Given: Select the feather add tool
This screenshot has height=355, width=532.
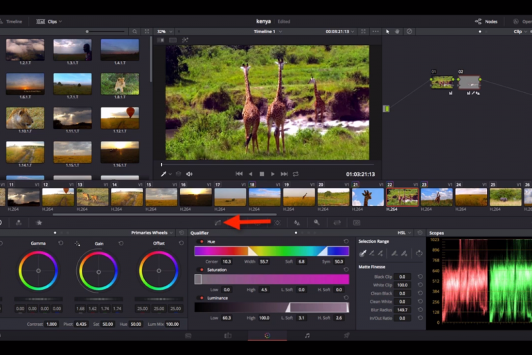Looking at the screenshot, I should (x=404, y=253).
